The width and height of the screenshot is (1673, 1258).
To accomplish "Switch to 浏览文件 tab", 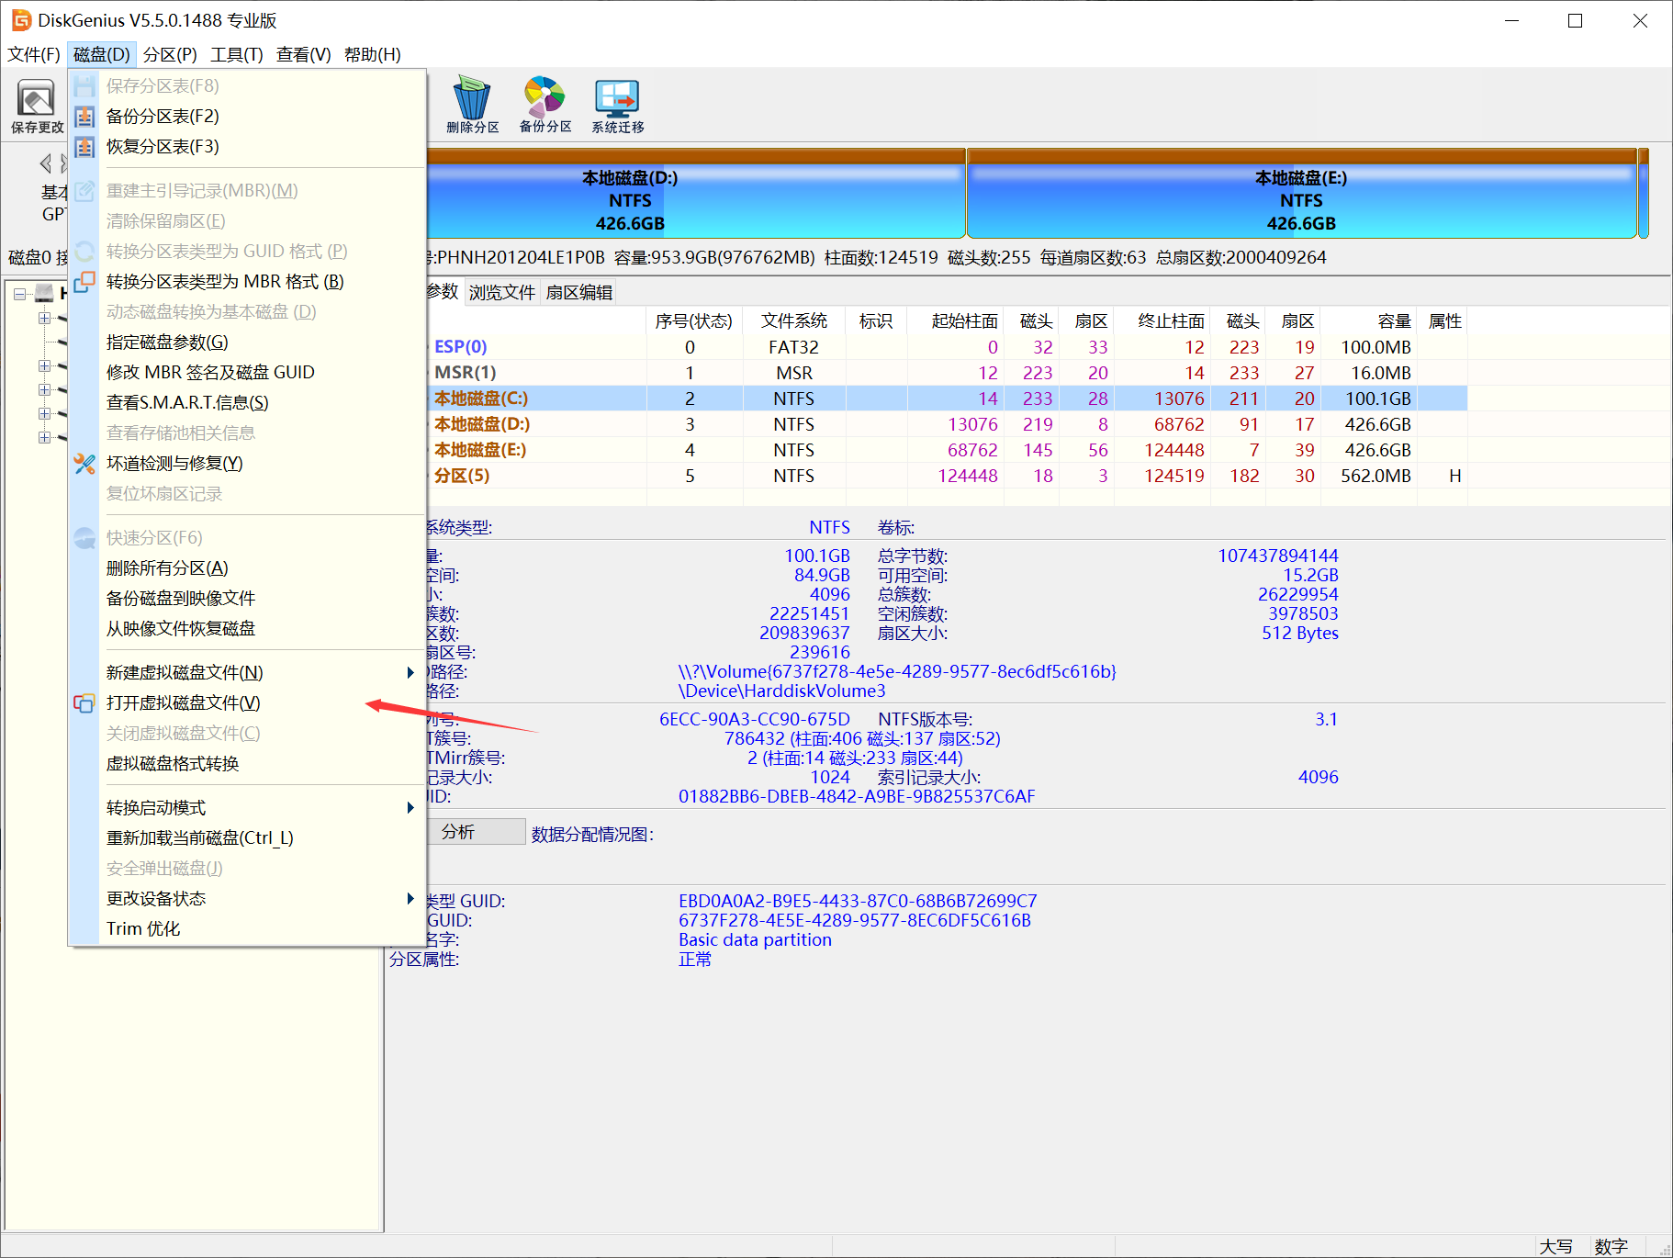I will [x=502, y=292].
